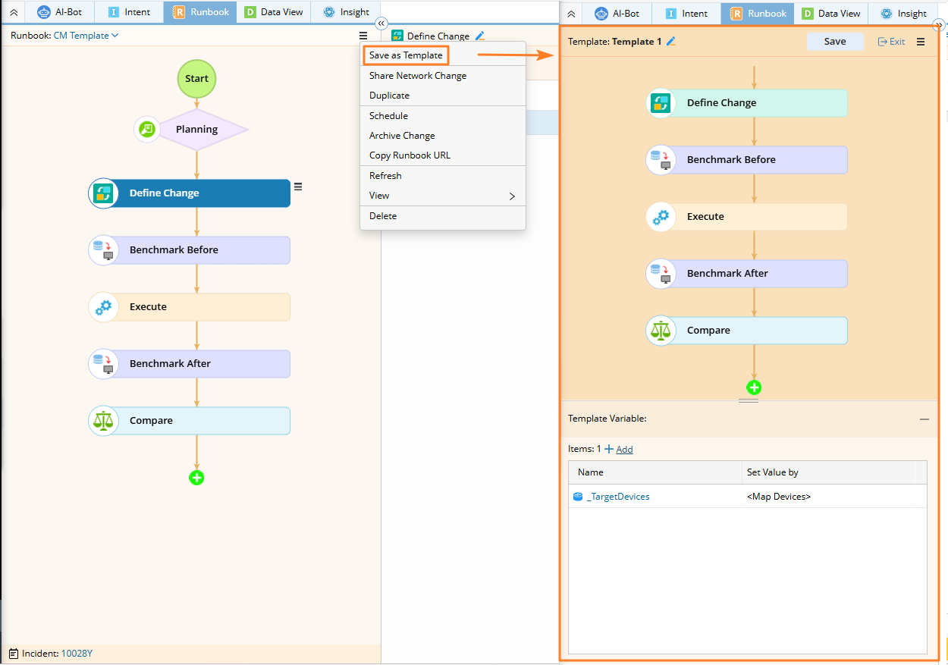Click the Compare scales icon in template panel

click(x=660, y=331)
